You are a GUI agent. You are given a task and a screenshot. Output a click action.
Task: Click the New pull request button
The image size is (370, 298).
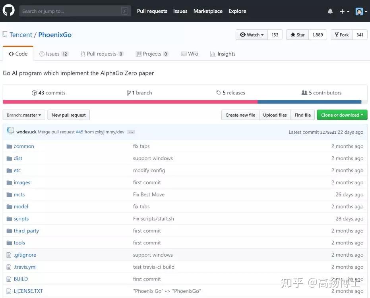[x=69, y=115]
